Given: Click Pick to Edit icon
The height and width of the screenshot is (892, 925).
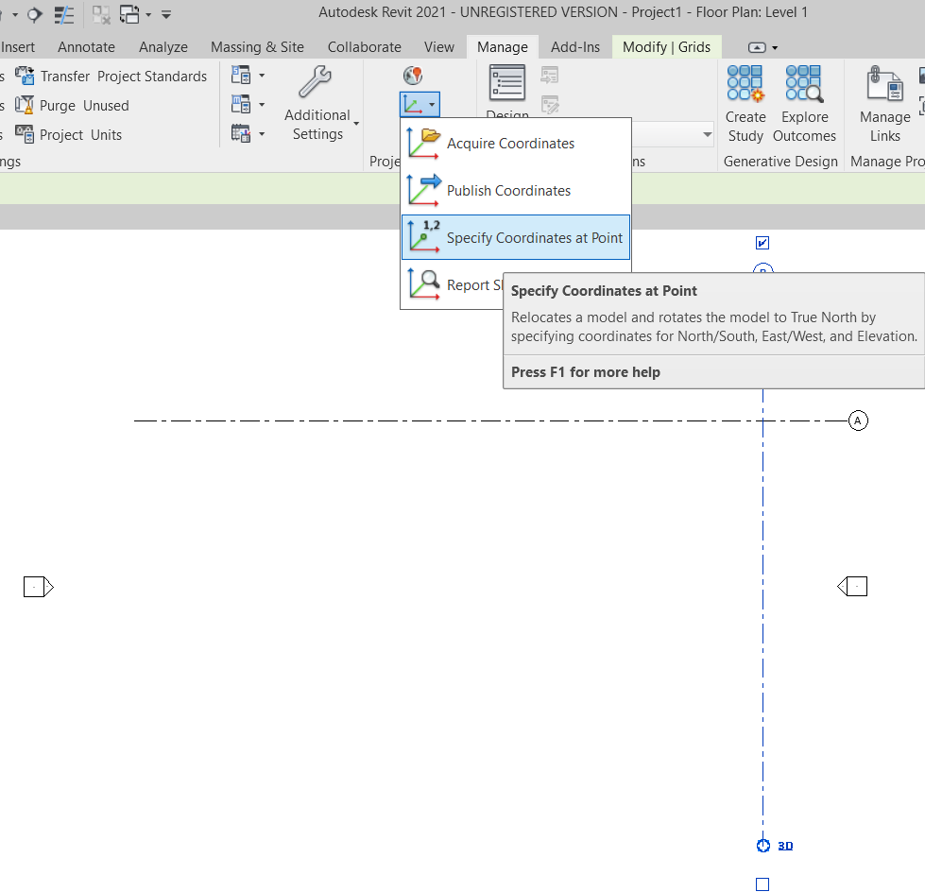Looking at the screenshot, I should click(549, 105).
